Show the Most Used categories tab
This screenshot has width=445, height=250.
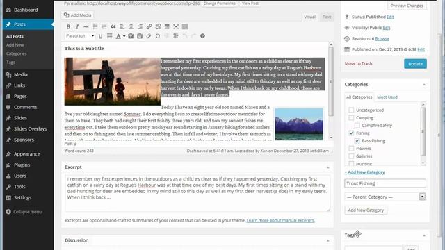387,97
